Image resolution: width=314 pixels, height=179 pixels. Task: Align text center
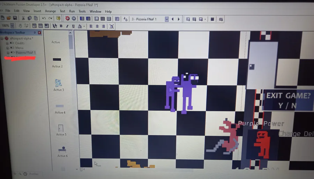pyautogui.click(x=97, y=26)
